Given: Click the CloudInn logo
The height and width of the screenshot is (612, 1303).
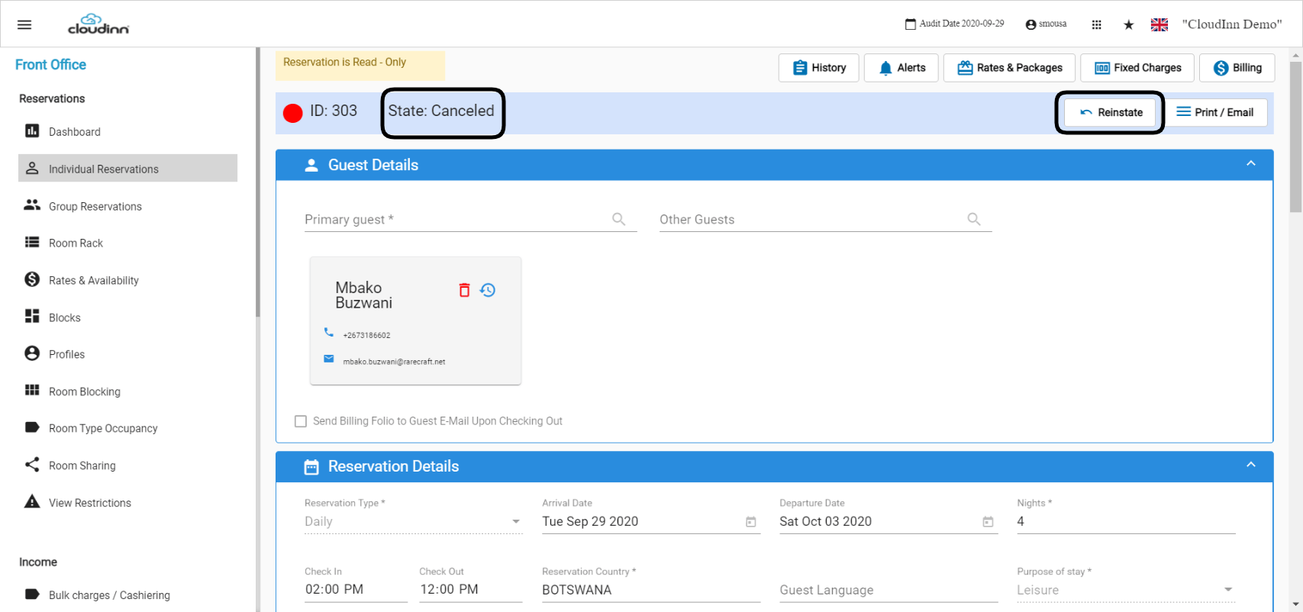Looking at the screenshot, I should tap(98, 24).
